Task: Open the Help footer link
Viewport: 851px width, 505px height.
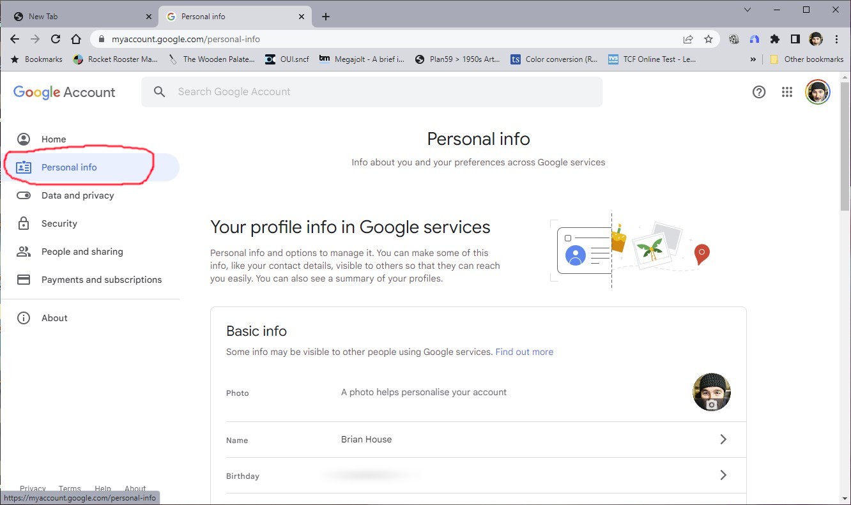Action: tap(103, 489)
